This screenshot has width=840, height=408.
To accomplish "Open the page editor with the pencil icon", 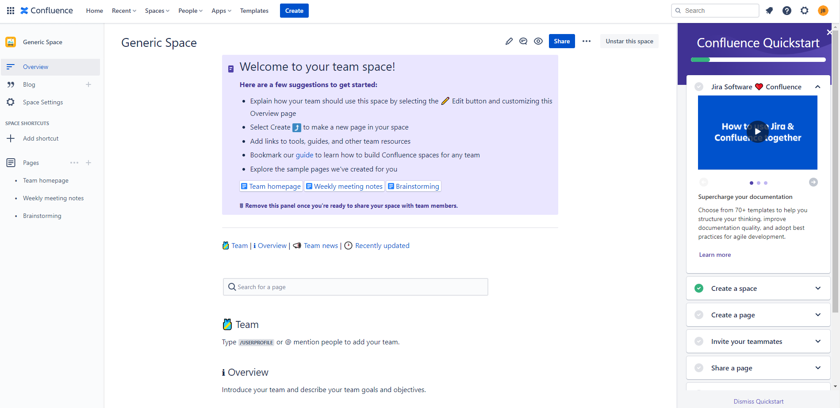I will 509,41.
